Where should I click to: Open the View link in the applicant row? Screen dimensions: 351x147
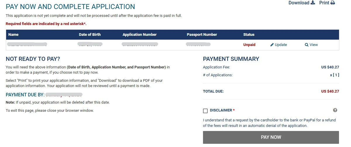pos(314,45)
